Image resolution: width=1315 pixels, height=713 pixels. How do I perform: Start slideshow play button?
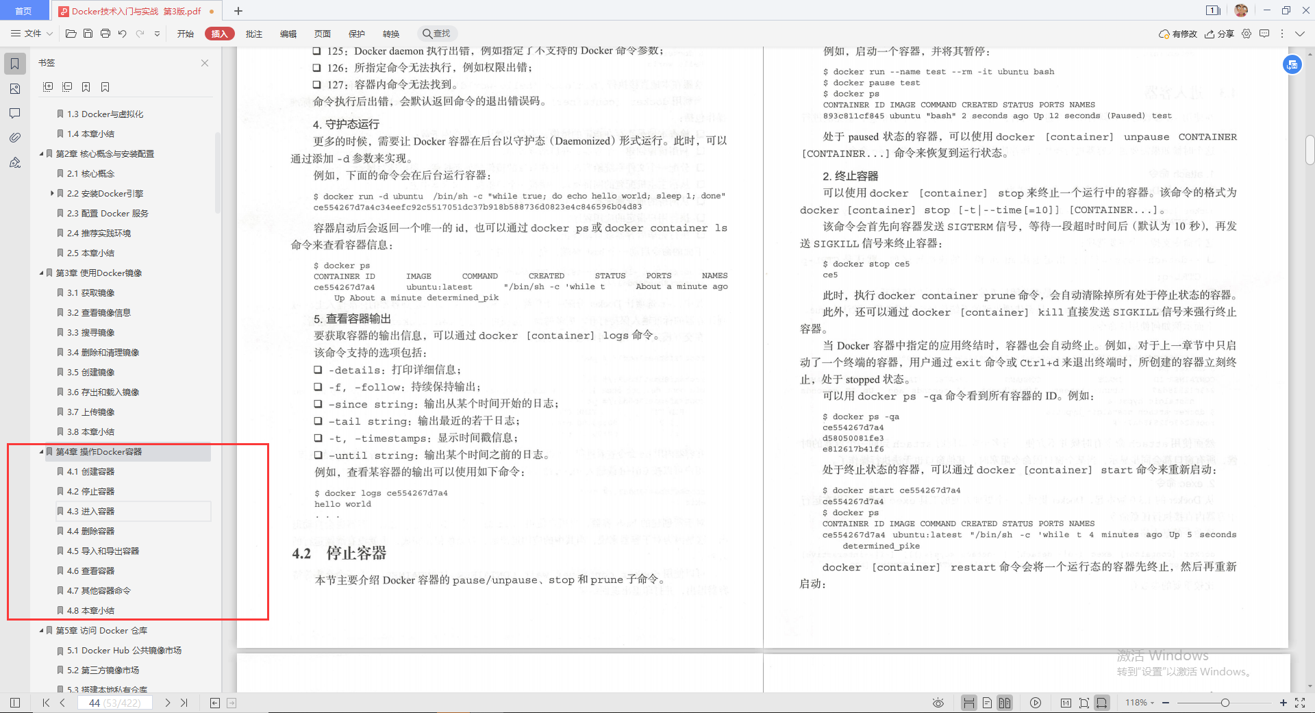pos(1036,703)
